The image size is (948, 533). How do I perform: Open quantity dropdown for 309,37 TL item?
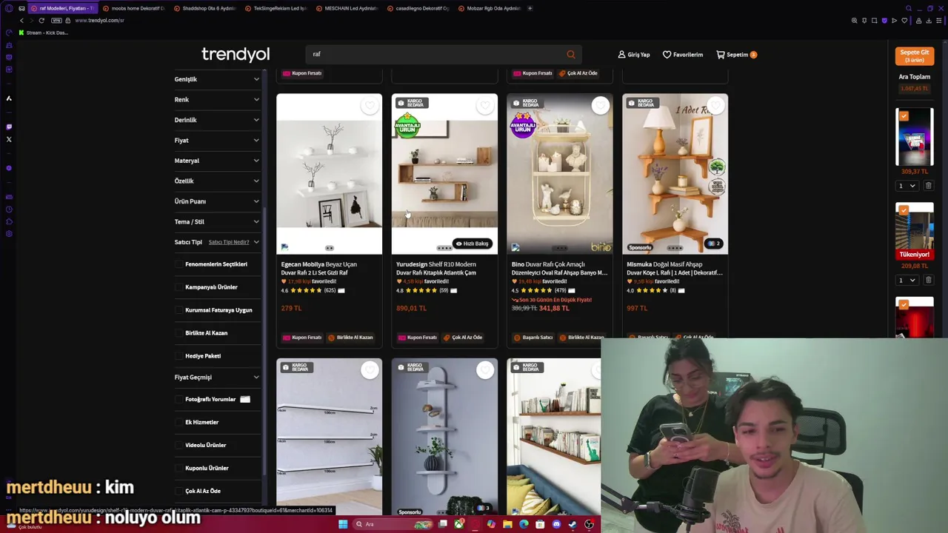[x=907, y=186]
